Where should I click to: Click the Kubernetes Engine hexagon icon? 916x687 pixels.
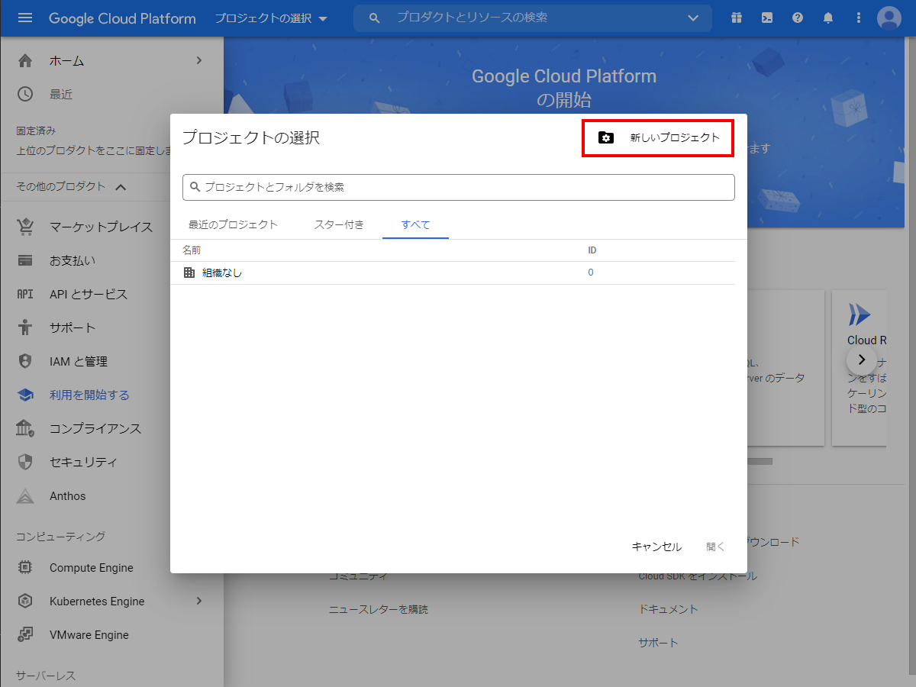25,601
